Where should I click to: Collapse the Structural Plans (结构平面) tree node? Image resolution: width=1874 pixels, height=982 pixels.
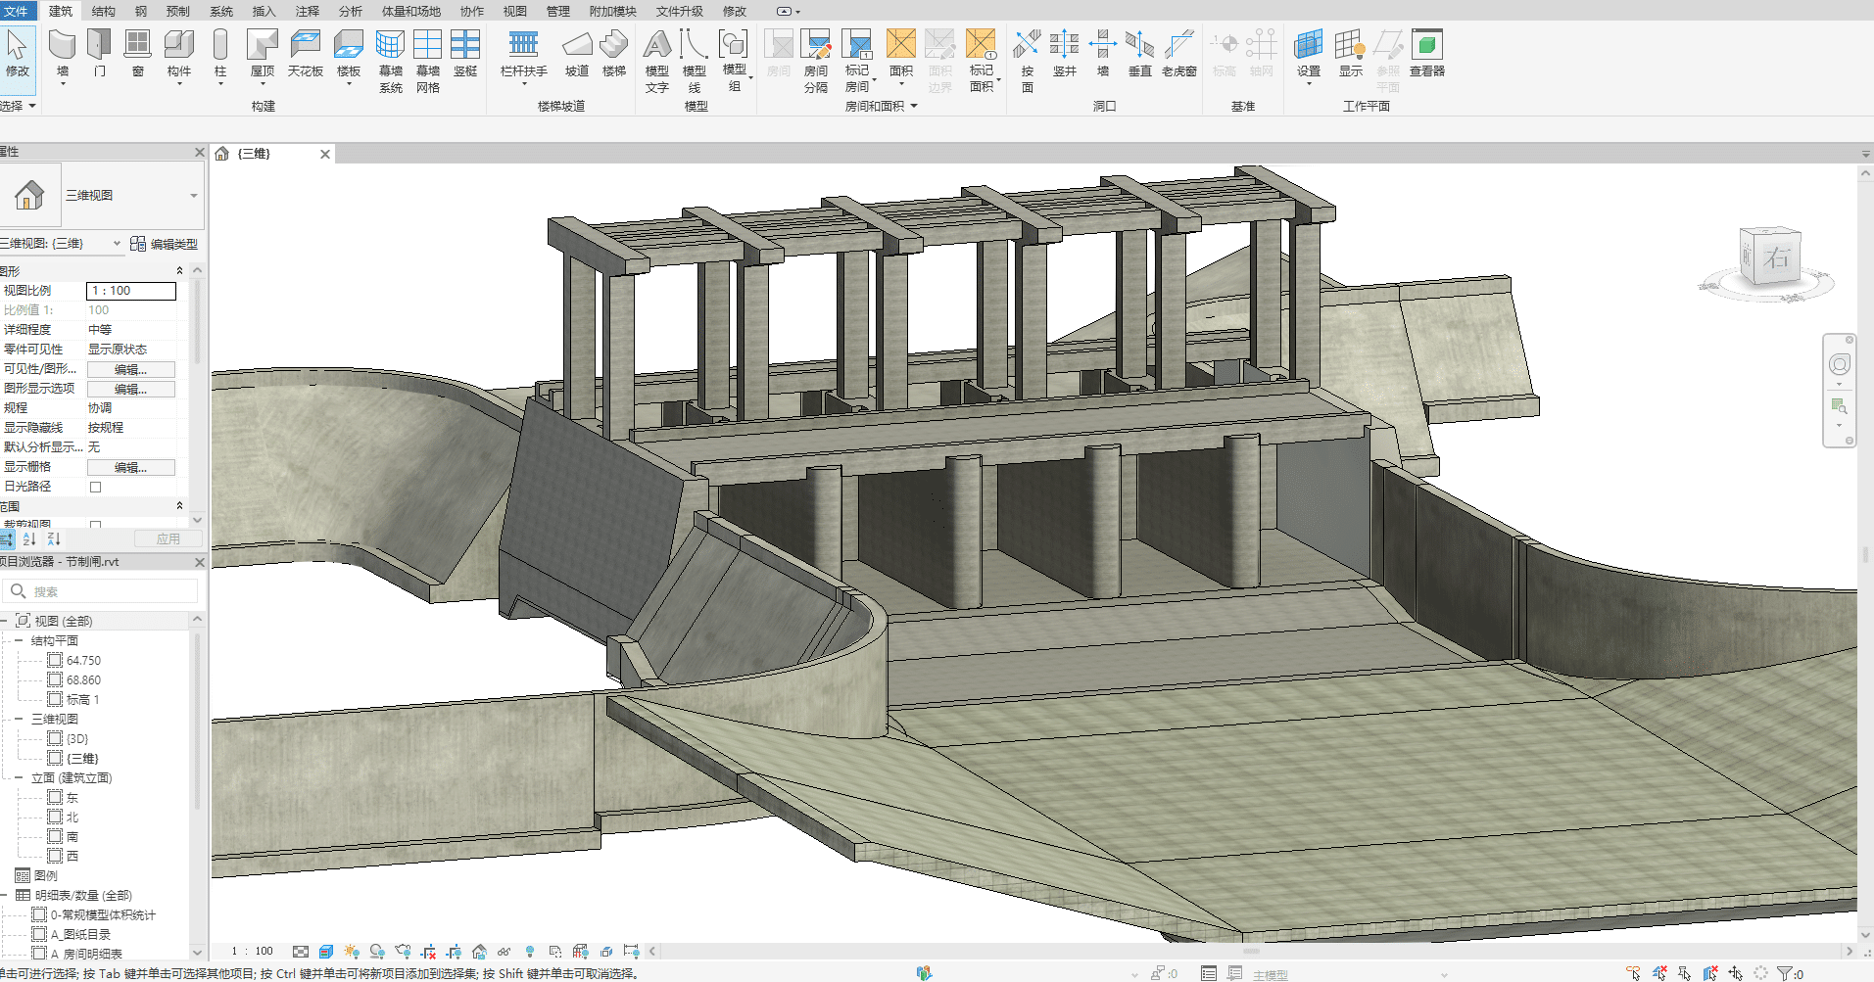pos(19,641)
